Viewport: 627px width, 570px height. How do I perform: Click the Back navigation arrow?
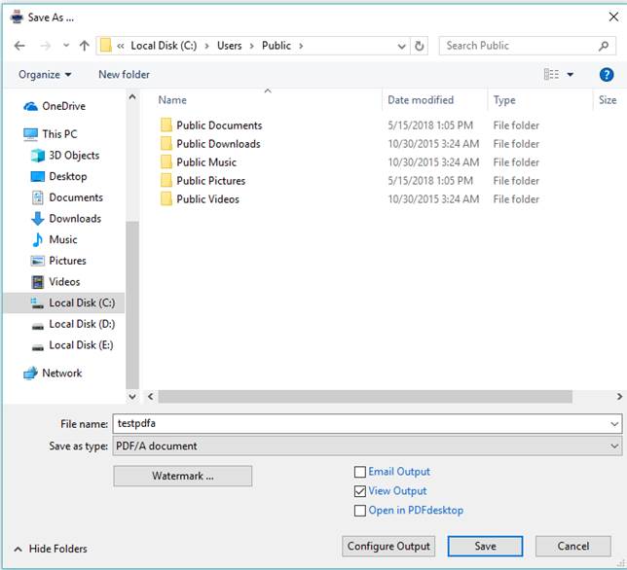point(19,46)
